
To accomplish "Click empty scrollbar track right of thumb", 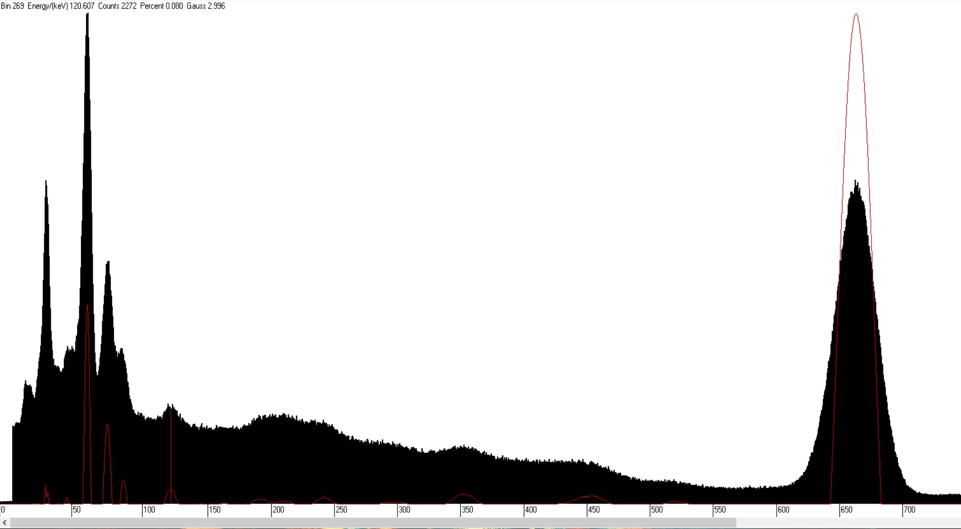I will [847, 523].
